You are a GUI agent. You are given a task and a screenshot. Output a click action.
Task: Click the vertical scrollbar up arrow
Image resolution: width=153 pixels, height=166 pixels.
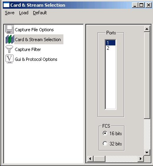click(x=147, y=29)
